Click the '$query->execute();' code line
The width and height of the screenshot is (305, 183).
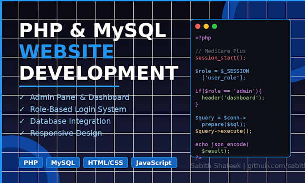[x=223, y=131]
